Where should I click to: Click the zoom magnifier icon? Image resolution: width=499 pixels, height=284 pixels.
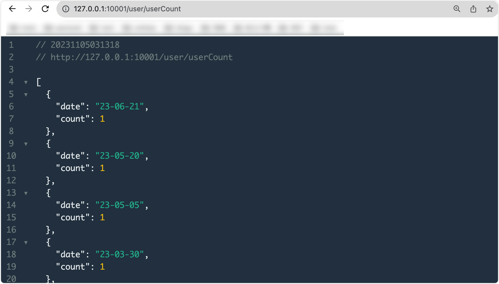tap(457, 9)
